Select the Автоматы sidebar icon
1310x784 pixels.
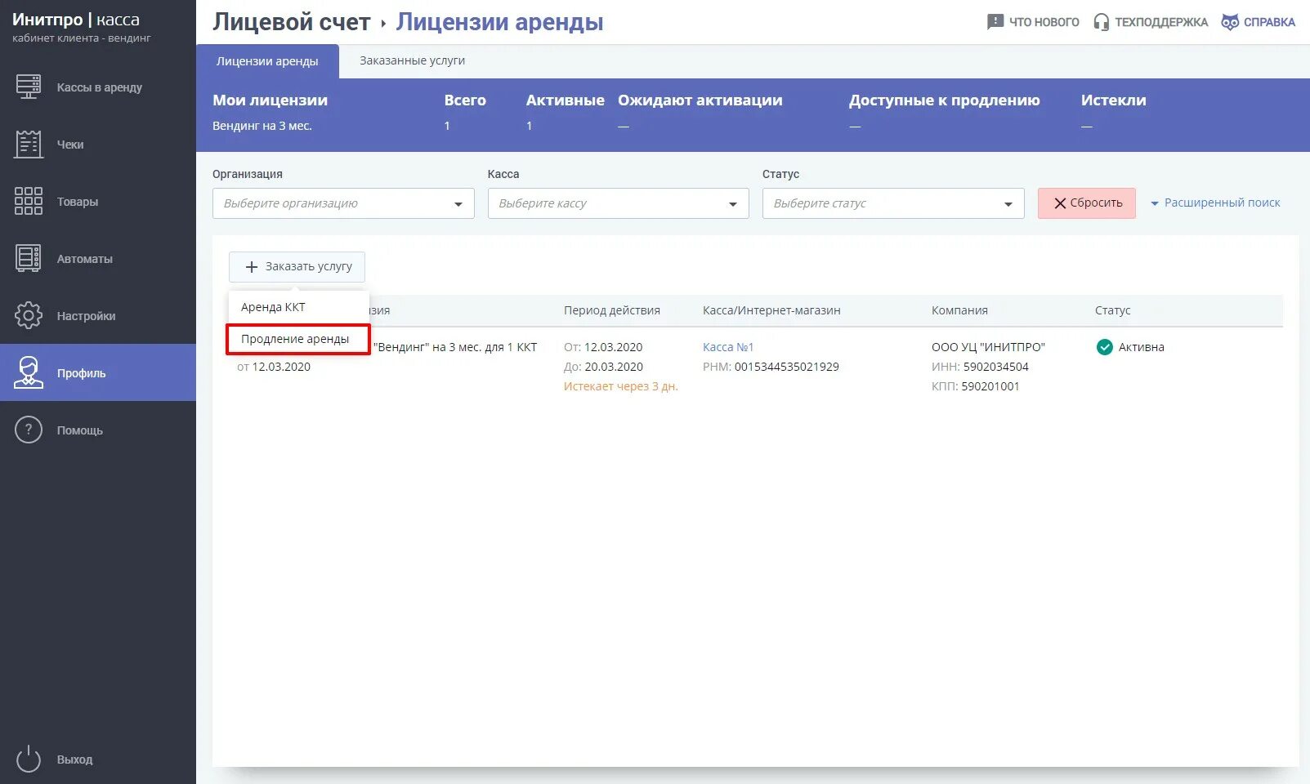tap(29, 258)
